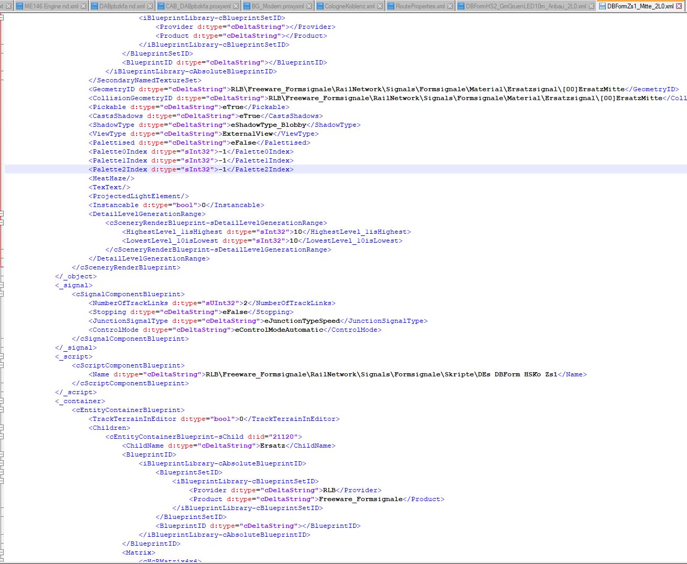Click the disk icon on DBFormHS2_GmGruenLED10m tab

[x=461, y=6]
